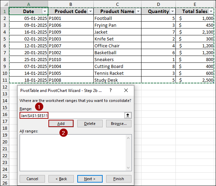Click the Finish button
Screen dimensions: 216x186
(119, 179)
